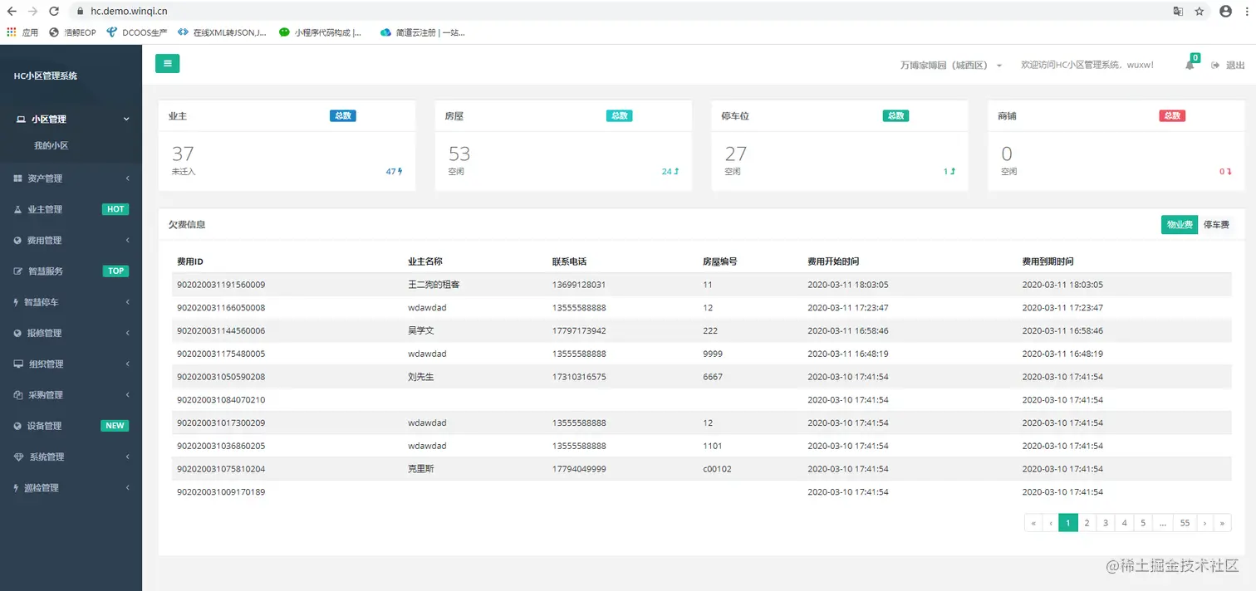The image size is (1256, 591).
Task: Click 退出 to log out
Action: (1229, 65)
